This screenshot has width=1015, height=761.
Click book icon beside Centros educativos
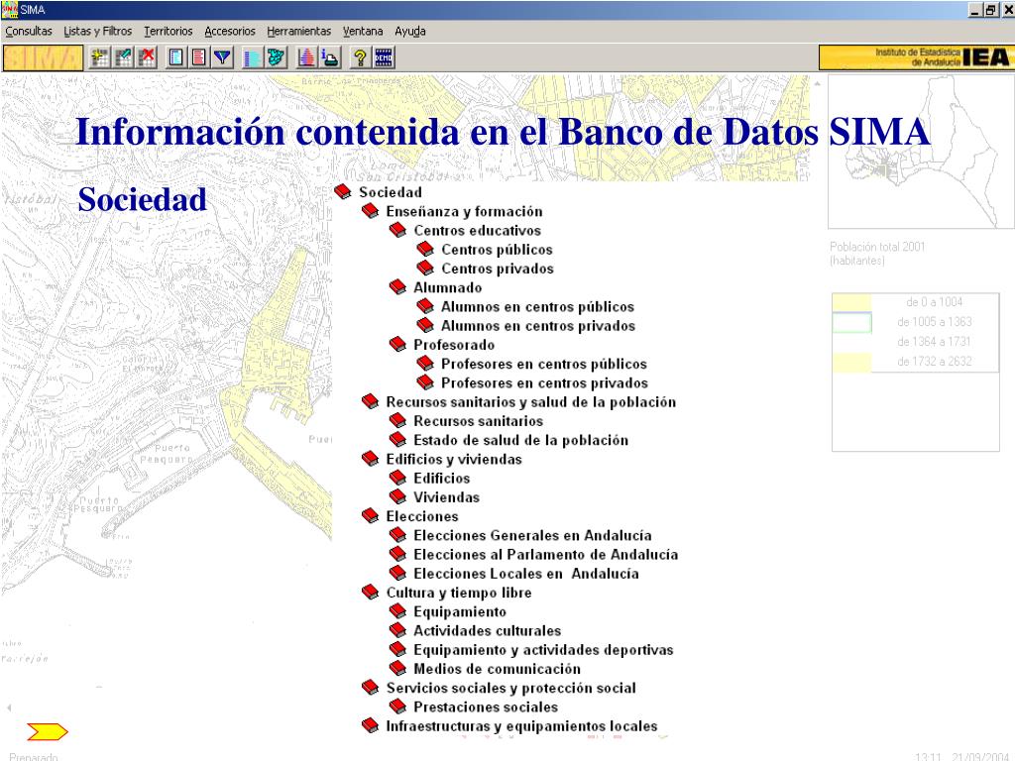(397, 230)
